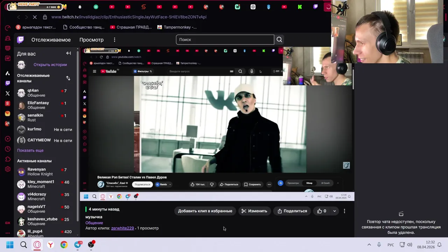The image size is (448, 252).
Task: Open the three-dot menu beside Просмотр
Action: tap(114, 40)
